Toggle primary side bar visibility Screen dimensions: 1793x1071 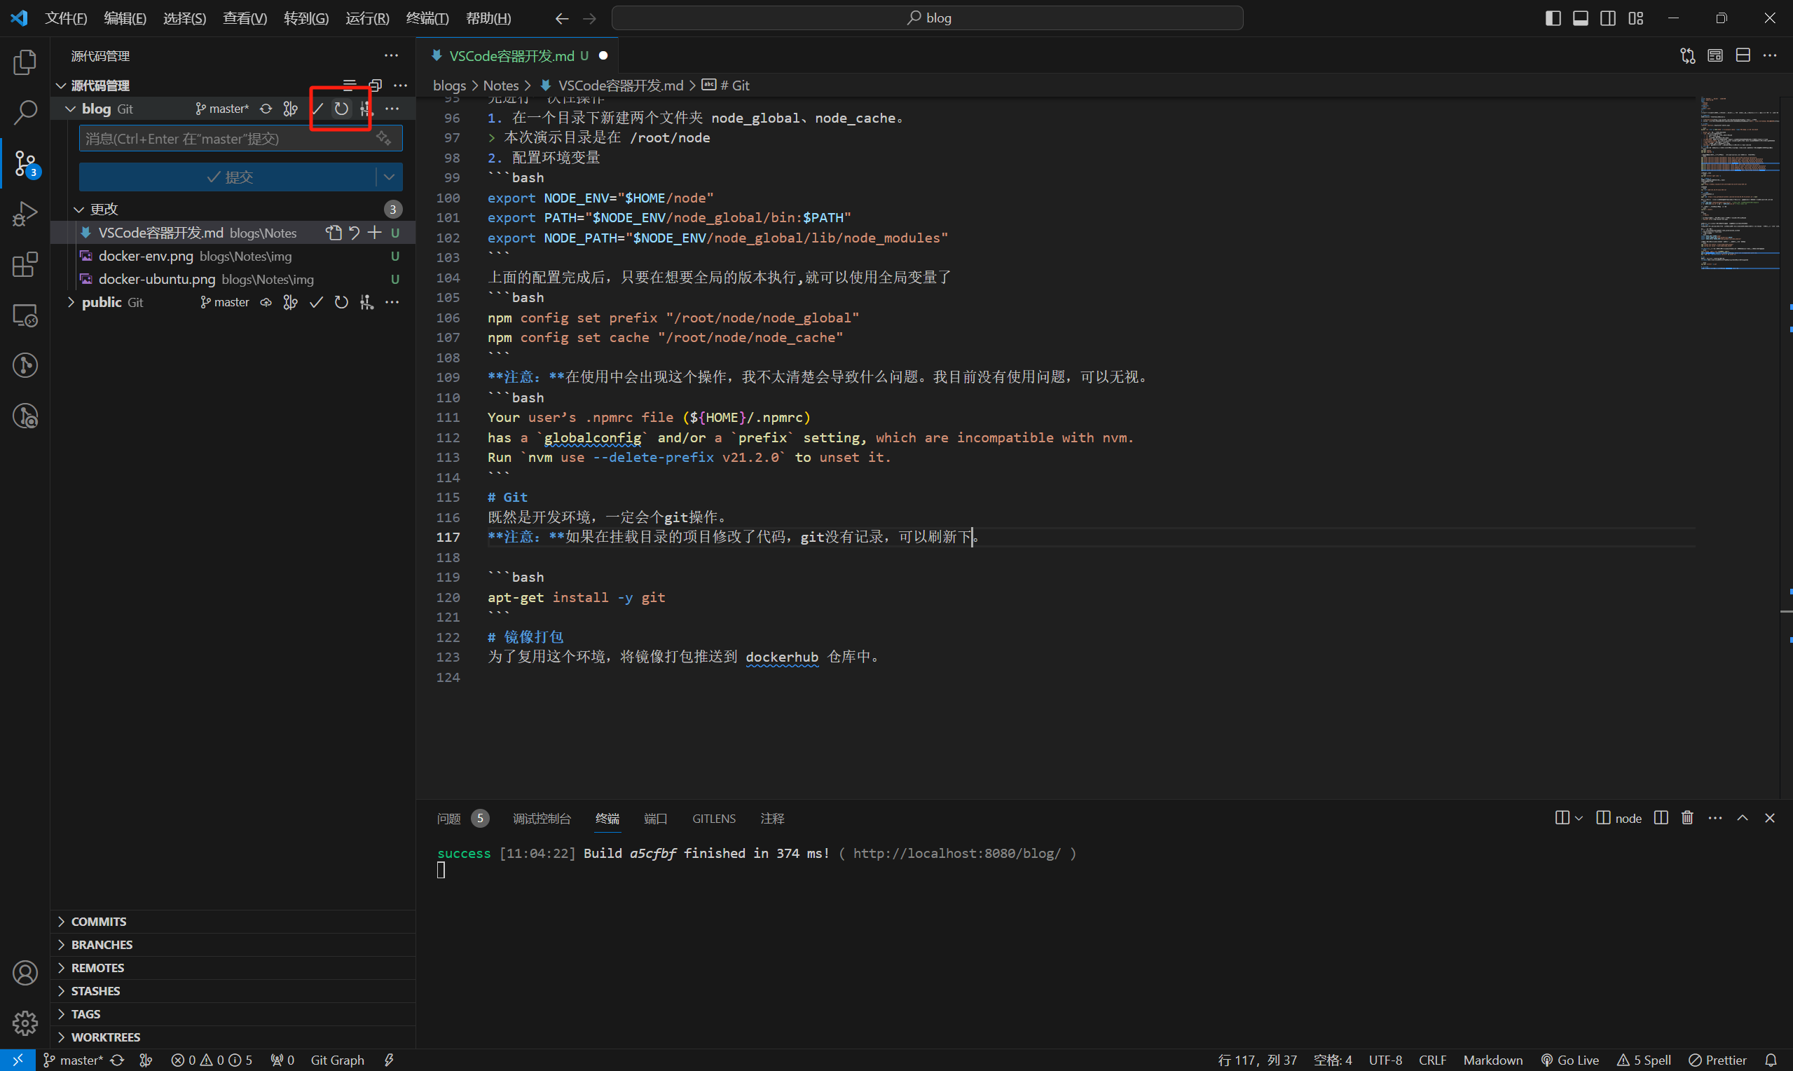[1553, 18]
